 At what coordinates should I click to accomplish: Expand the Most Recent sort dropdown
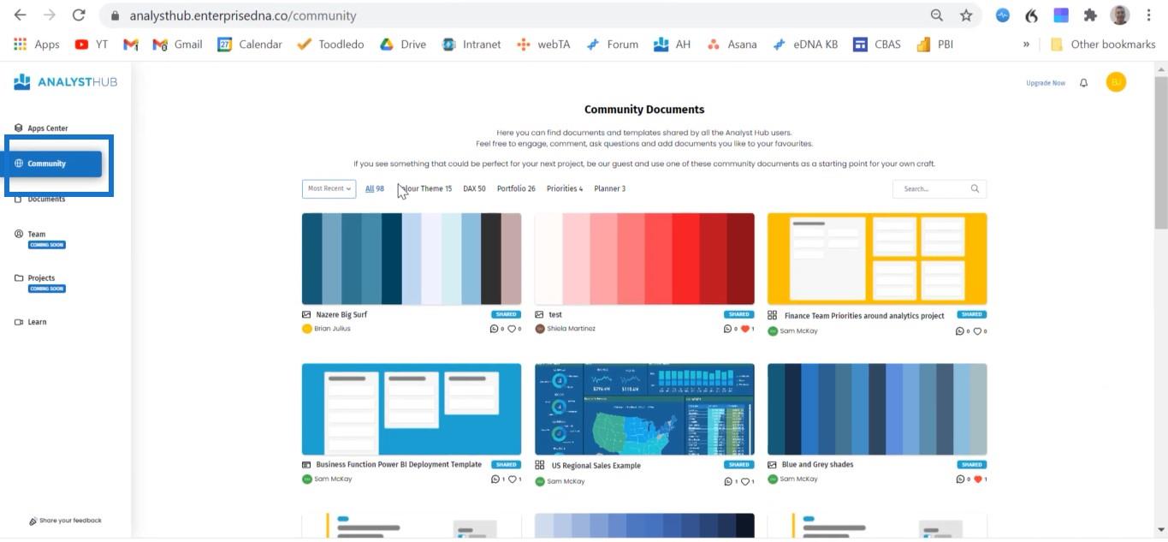329,188
